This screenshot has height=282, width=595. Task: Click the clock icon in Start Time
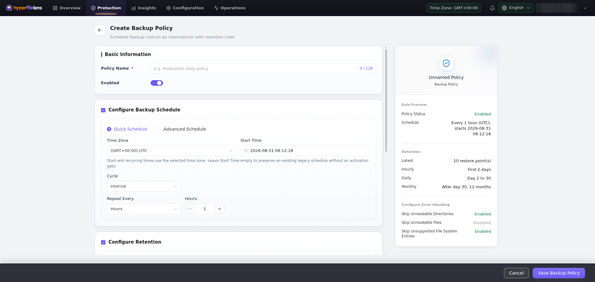coord(246,151)
